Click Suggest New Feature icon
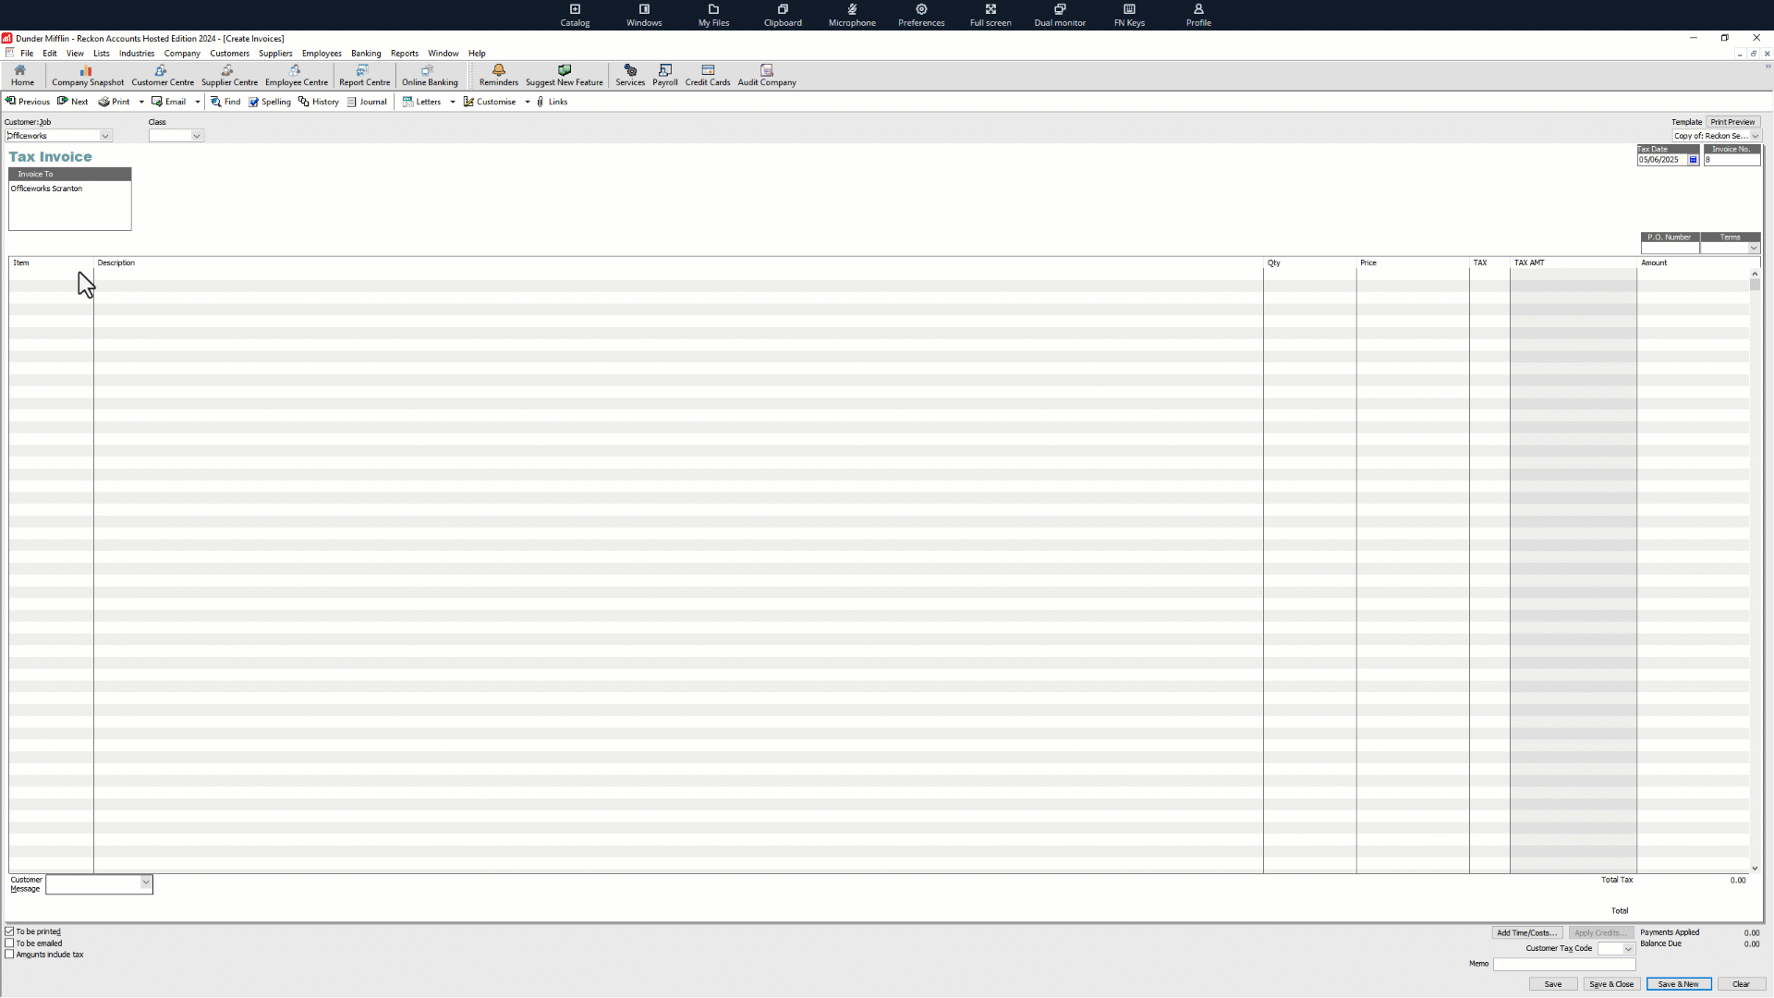This screenshot has width=1774, height=998. tap(564, 75)
